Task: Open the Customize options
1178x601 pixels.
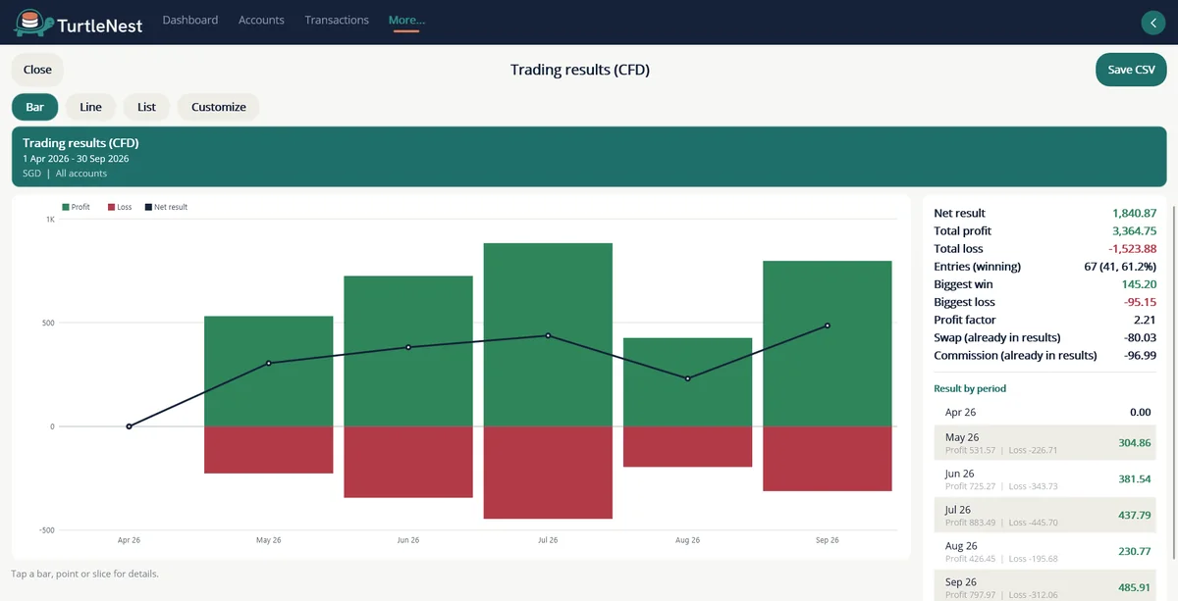Action: (219, 107)
